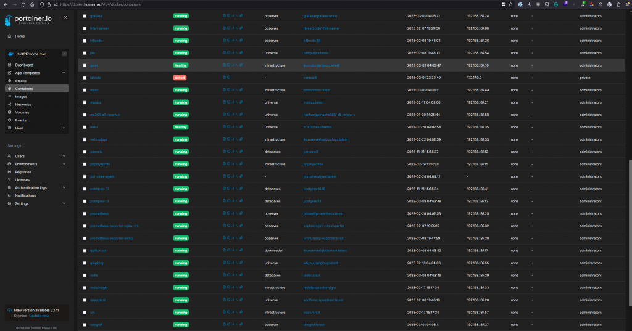
Task: Select the hfish-server container checkbox
Action: click(85, 28)
